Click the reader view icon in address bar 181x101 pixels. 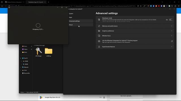click(x=138, y=6)
